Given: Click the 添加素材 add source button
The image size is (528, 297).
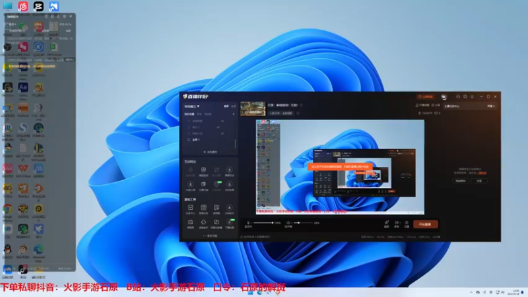Looking at the screenshot, I should point(210,152).
